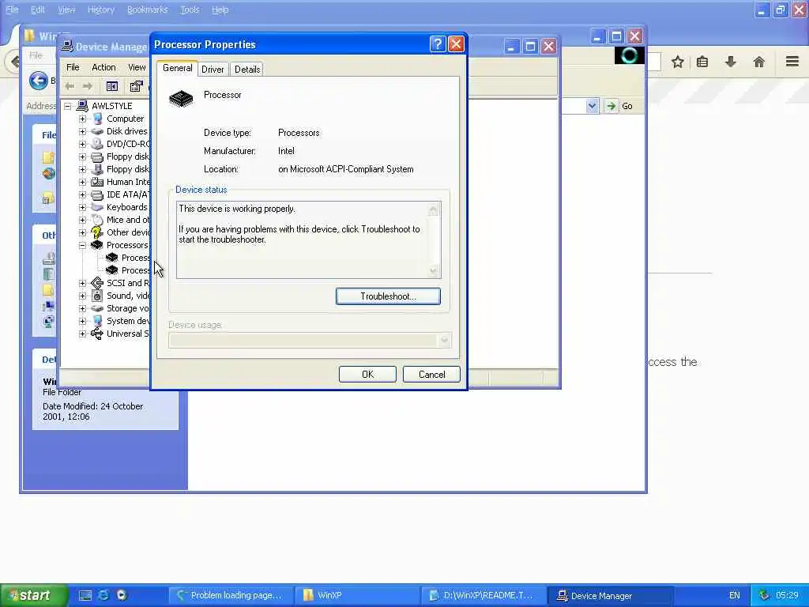Open the browser Tools menu
Image resolution: width=809 pixels, height=607 pixels.
tap(190, 9)
